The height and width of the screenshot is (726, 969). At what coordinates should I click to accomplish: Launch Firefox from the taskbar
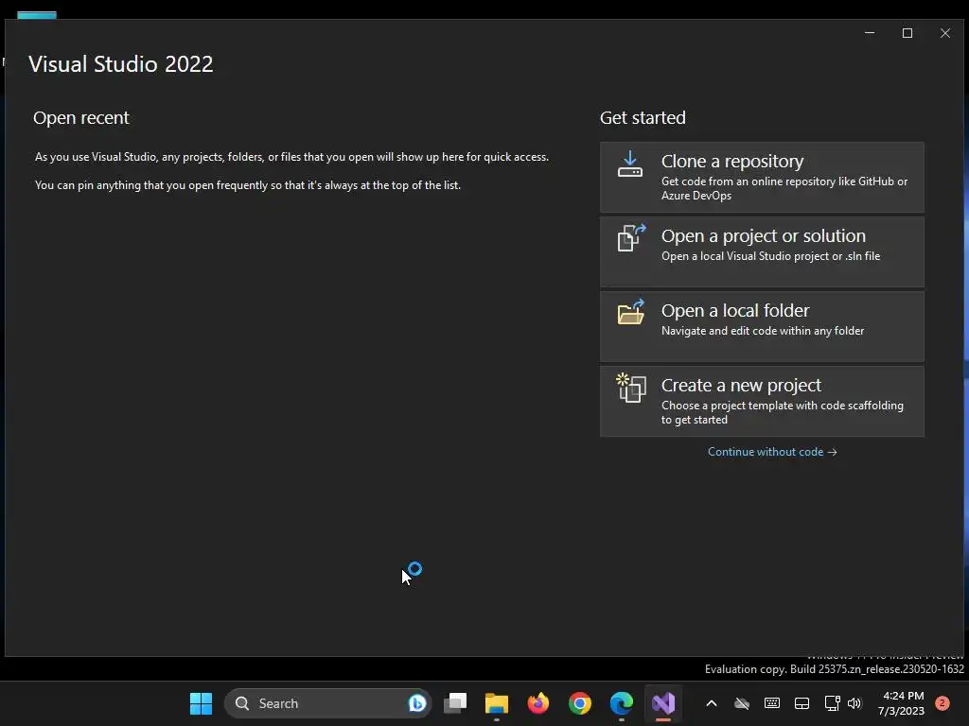pos(538,703)
